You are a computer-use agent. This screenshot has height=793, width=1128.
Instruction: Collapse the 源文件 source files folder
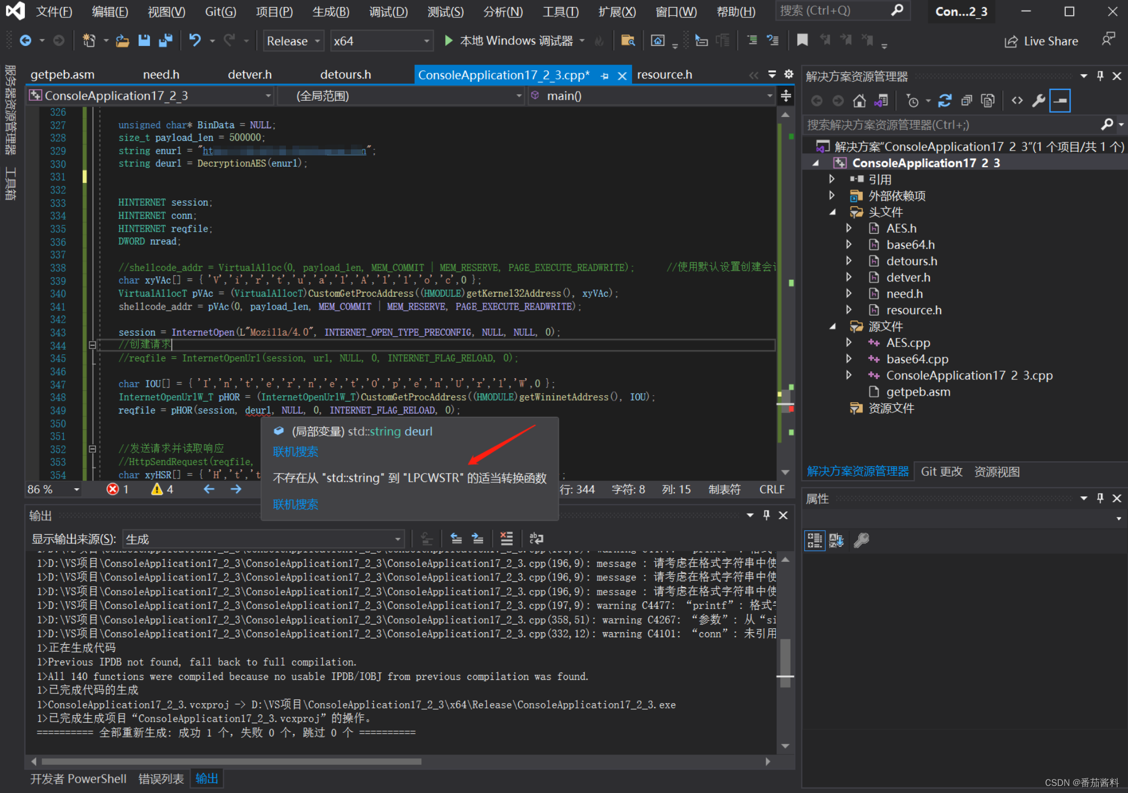tap(833, 326)
